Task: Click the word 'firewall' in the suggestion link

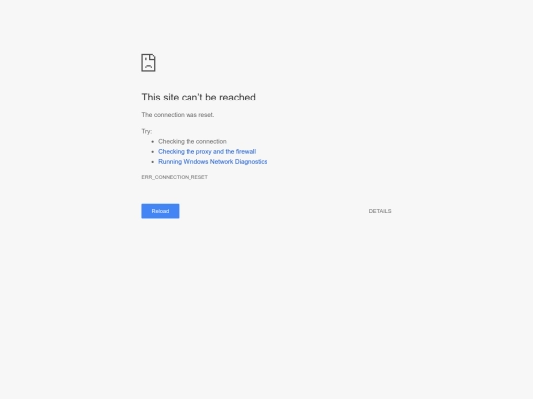Action: click(x=246, y=152)
